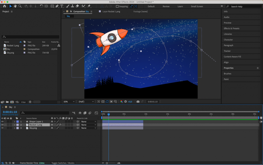Select the Hand tool

coord(15,6)
